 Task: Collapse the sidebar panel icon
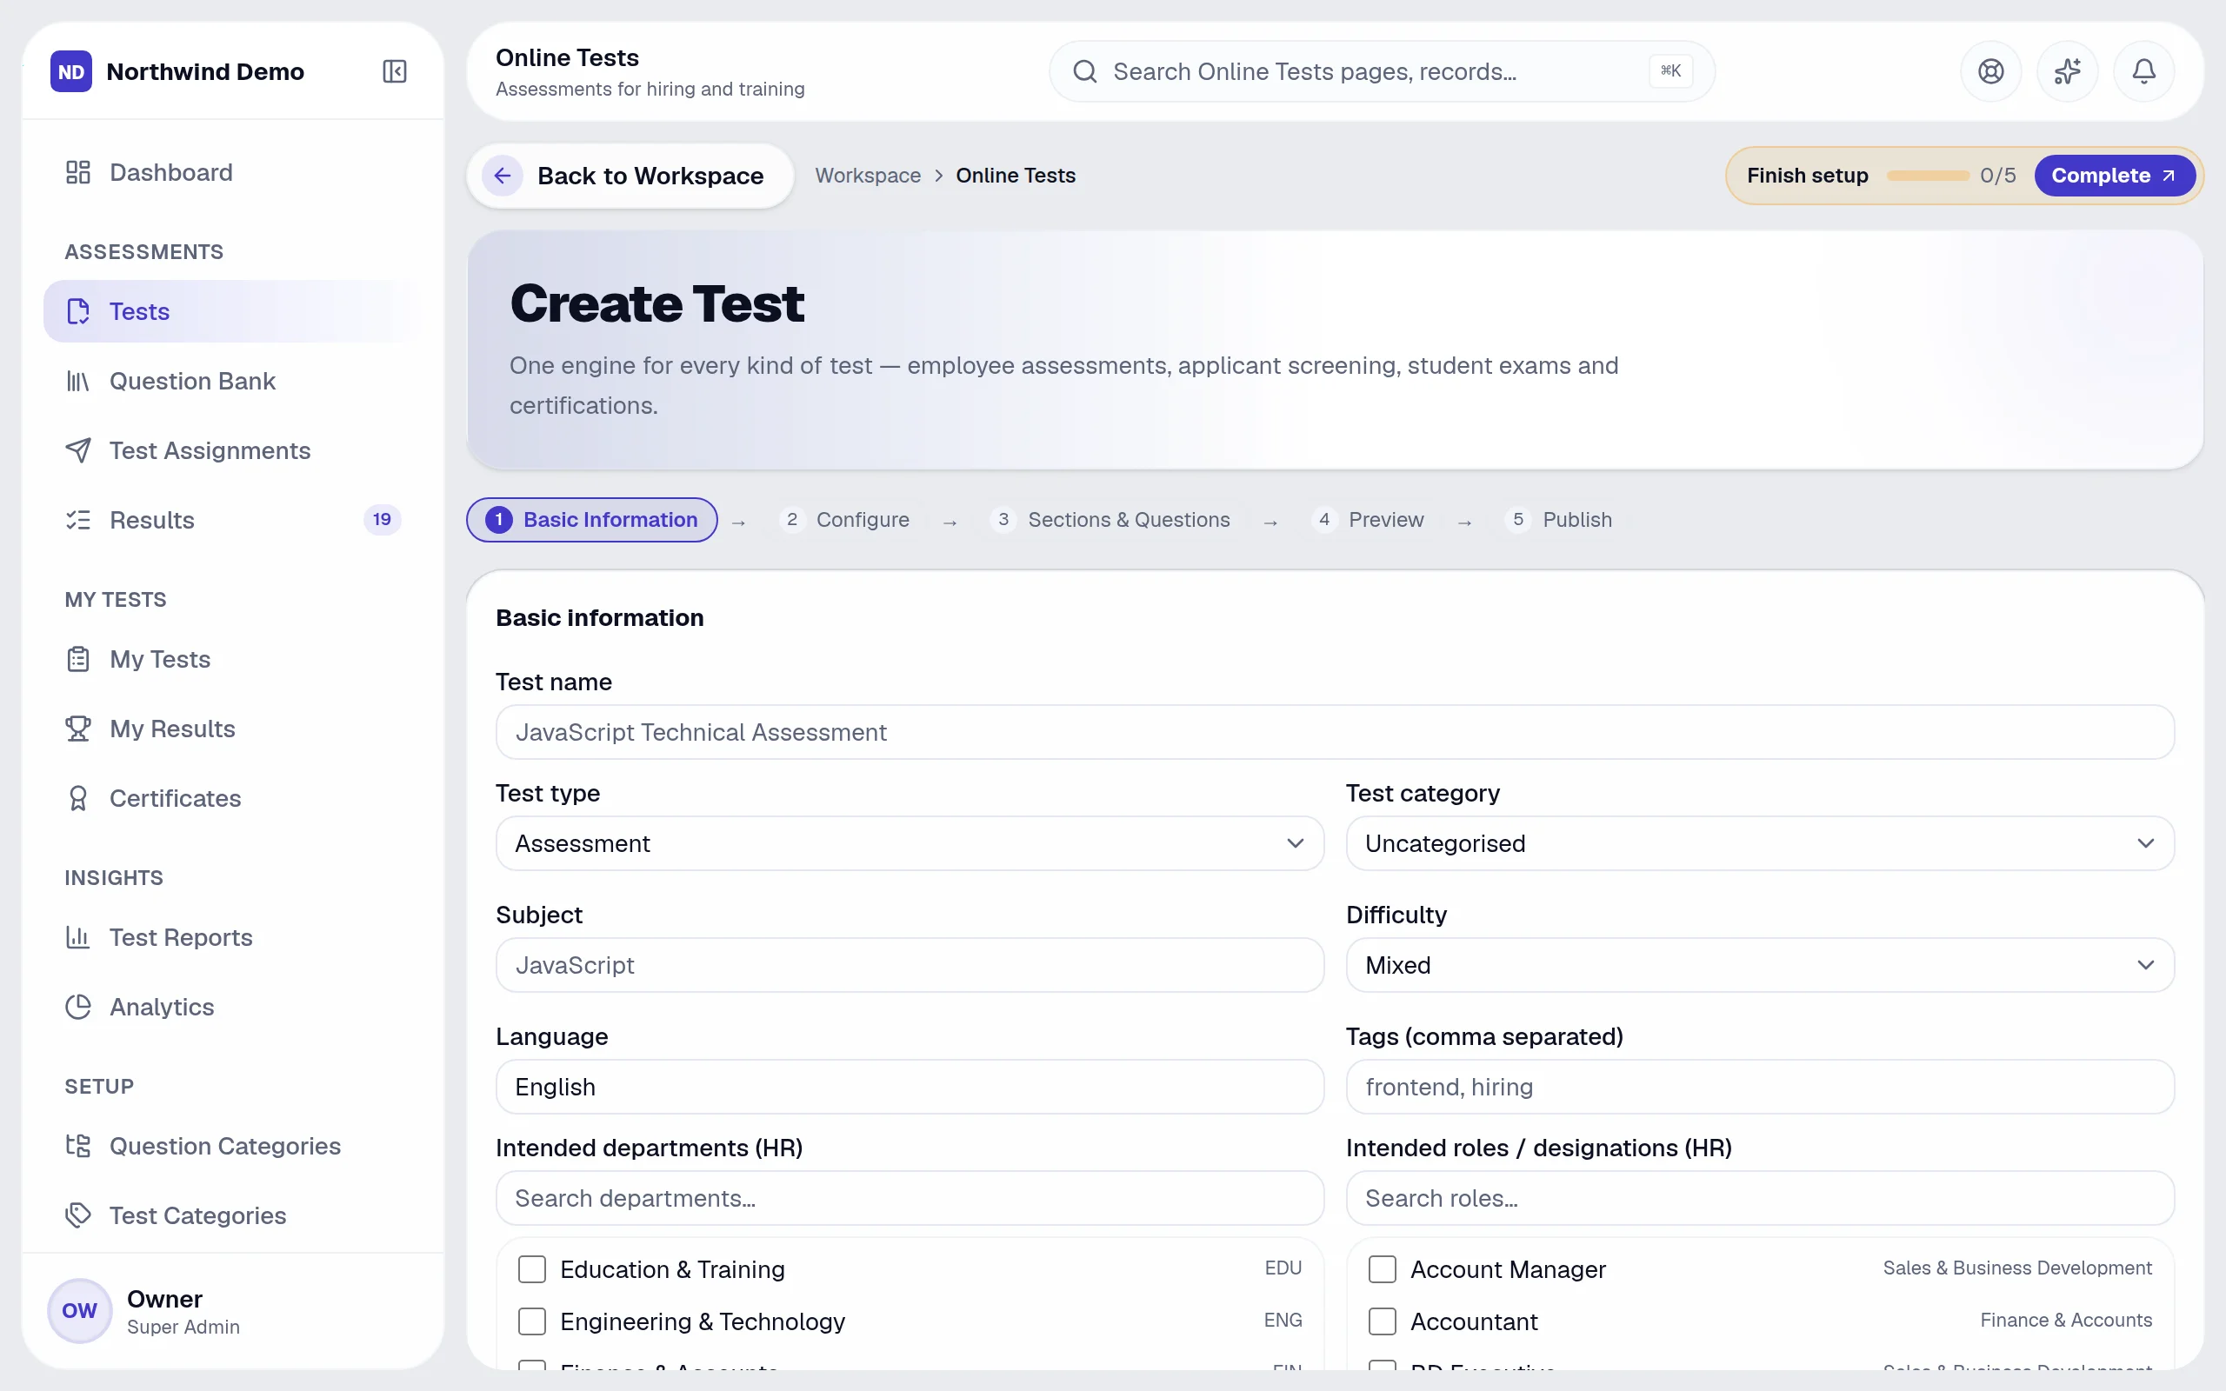(x=395, y=70)
